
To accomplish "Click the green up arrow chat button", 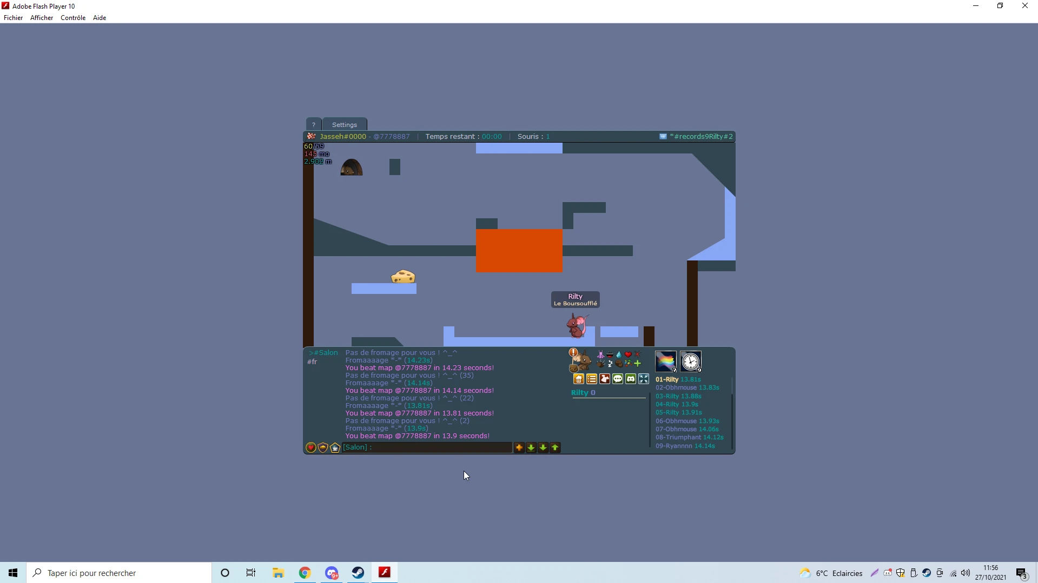I will tap(555, 448).
